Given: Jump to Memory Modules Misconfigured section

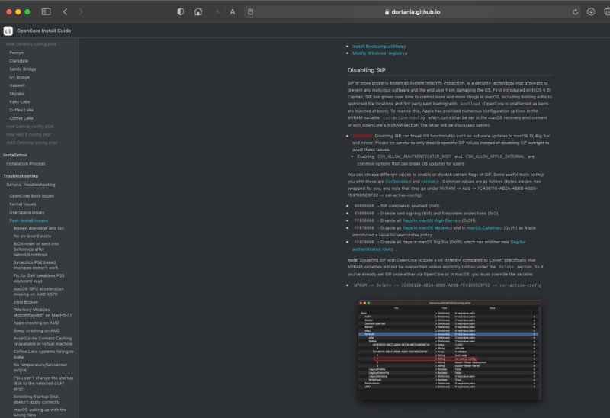Looking at the screenshot, I should pyautogui.click(x=43, y=313).
